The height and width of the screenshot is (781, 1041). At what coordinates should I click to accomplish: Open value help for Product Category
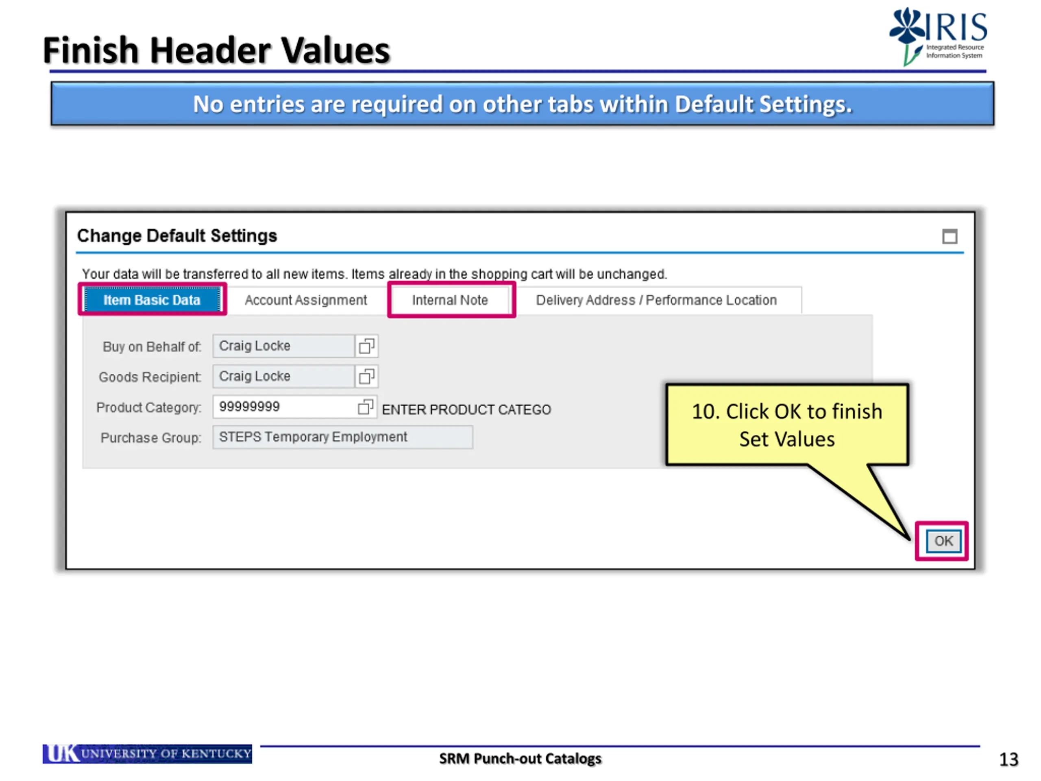click(x=366, y=407)
